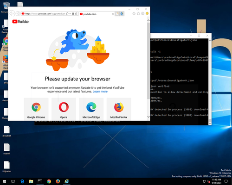Launch Microsoft Edge from the taskbar

[22, 181]
